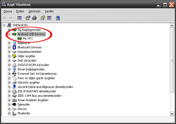Click the Print toolbar icon
The height and width of the screenshot is (124, 176).
[x=34, y=18]
